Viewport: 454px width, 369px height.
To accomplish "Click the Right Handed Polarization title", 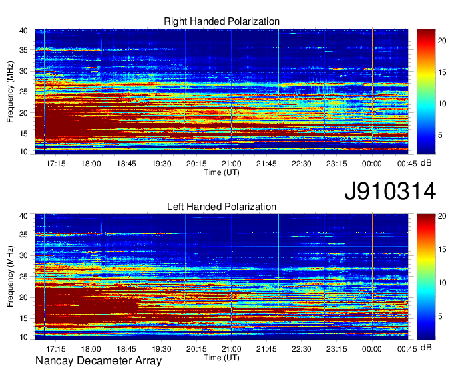I will 222,21.
